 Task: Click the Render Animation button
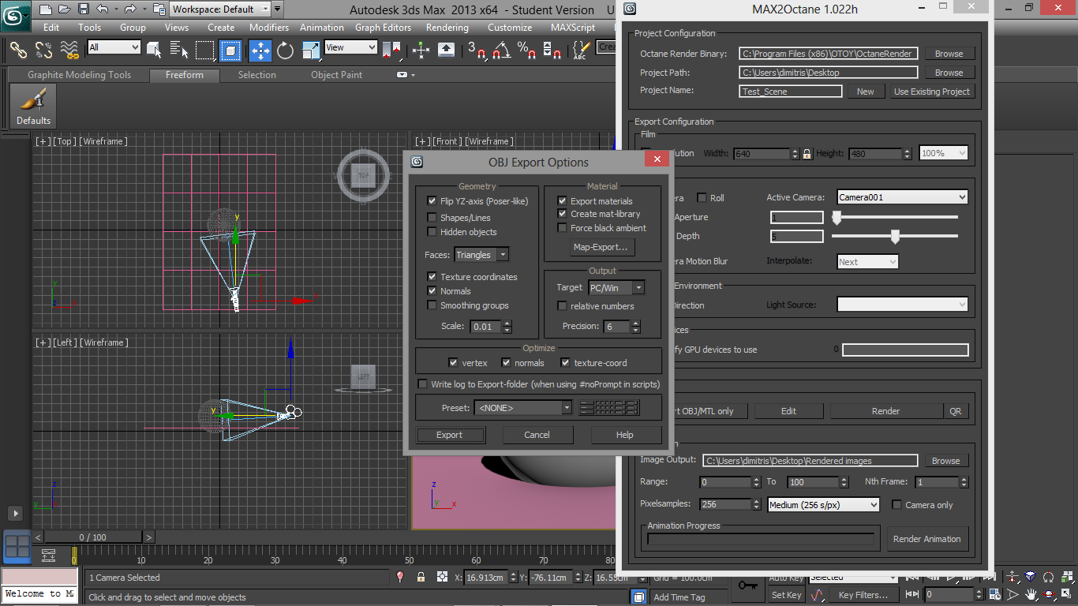tap(927, 539)
